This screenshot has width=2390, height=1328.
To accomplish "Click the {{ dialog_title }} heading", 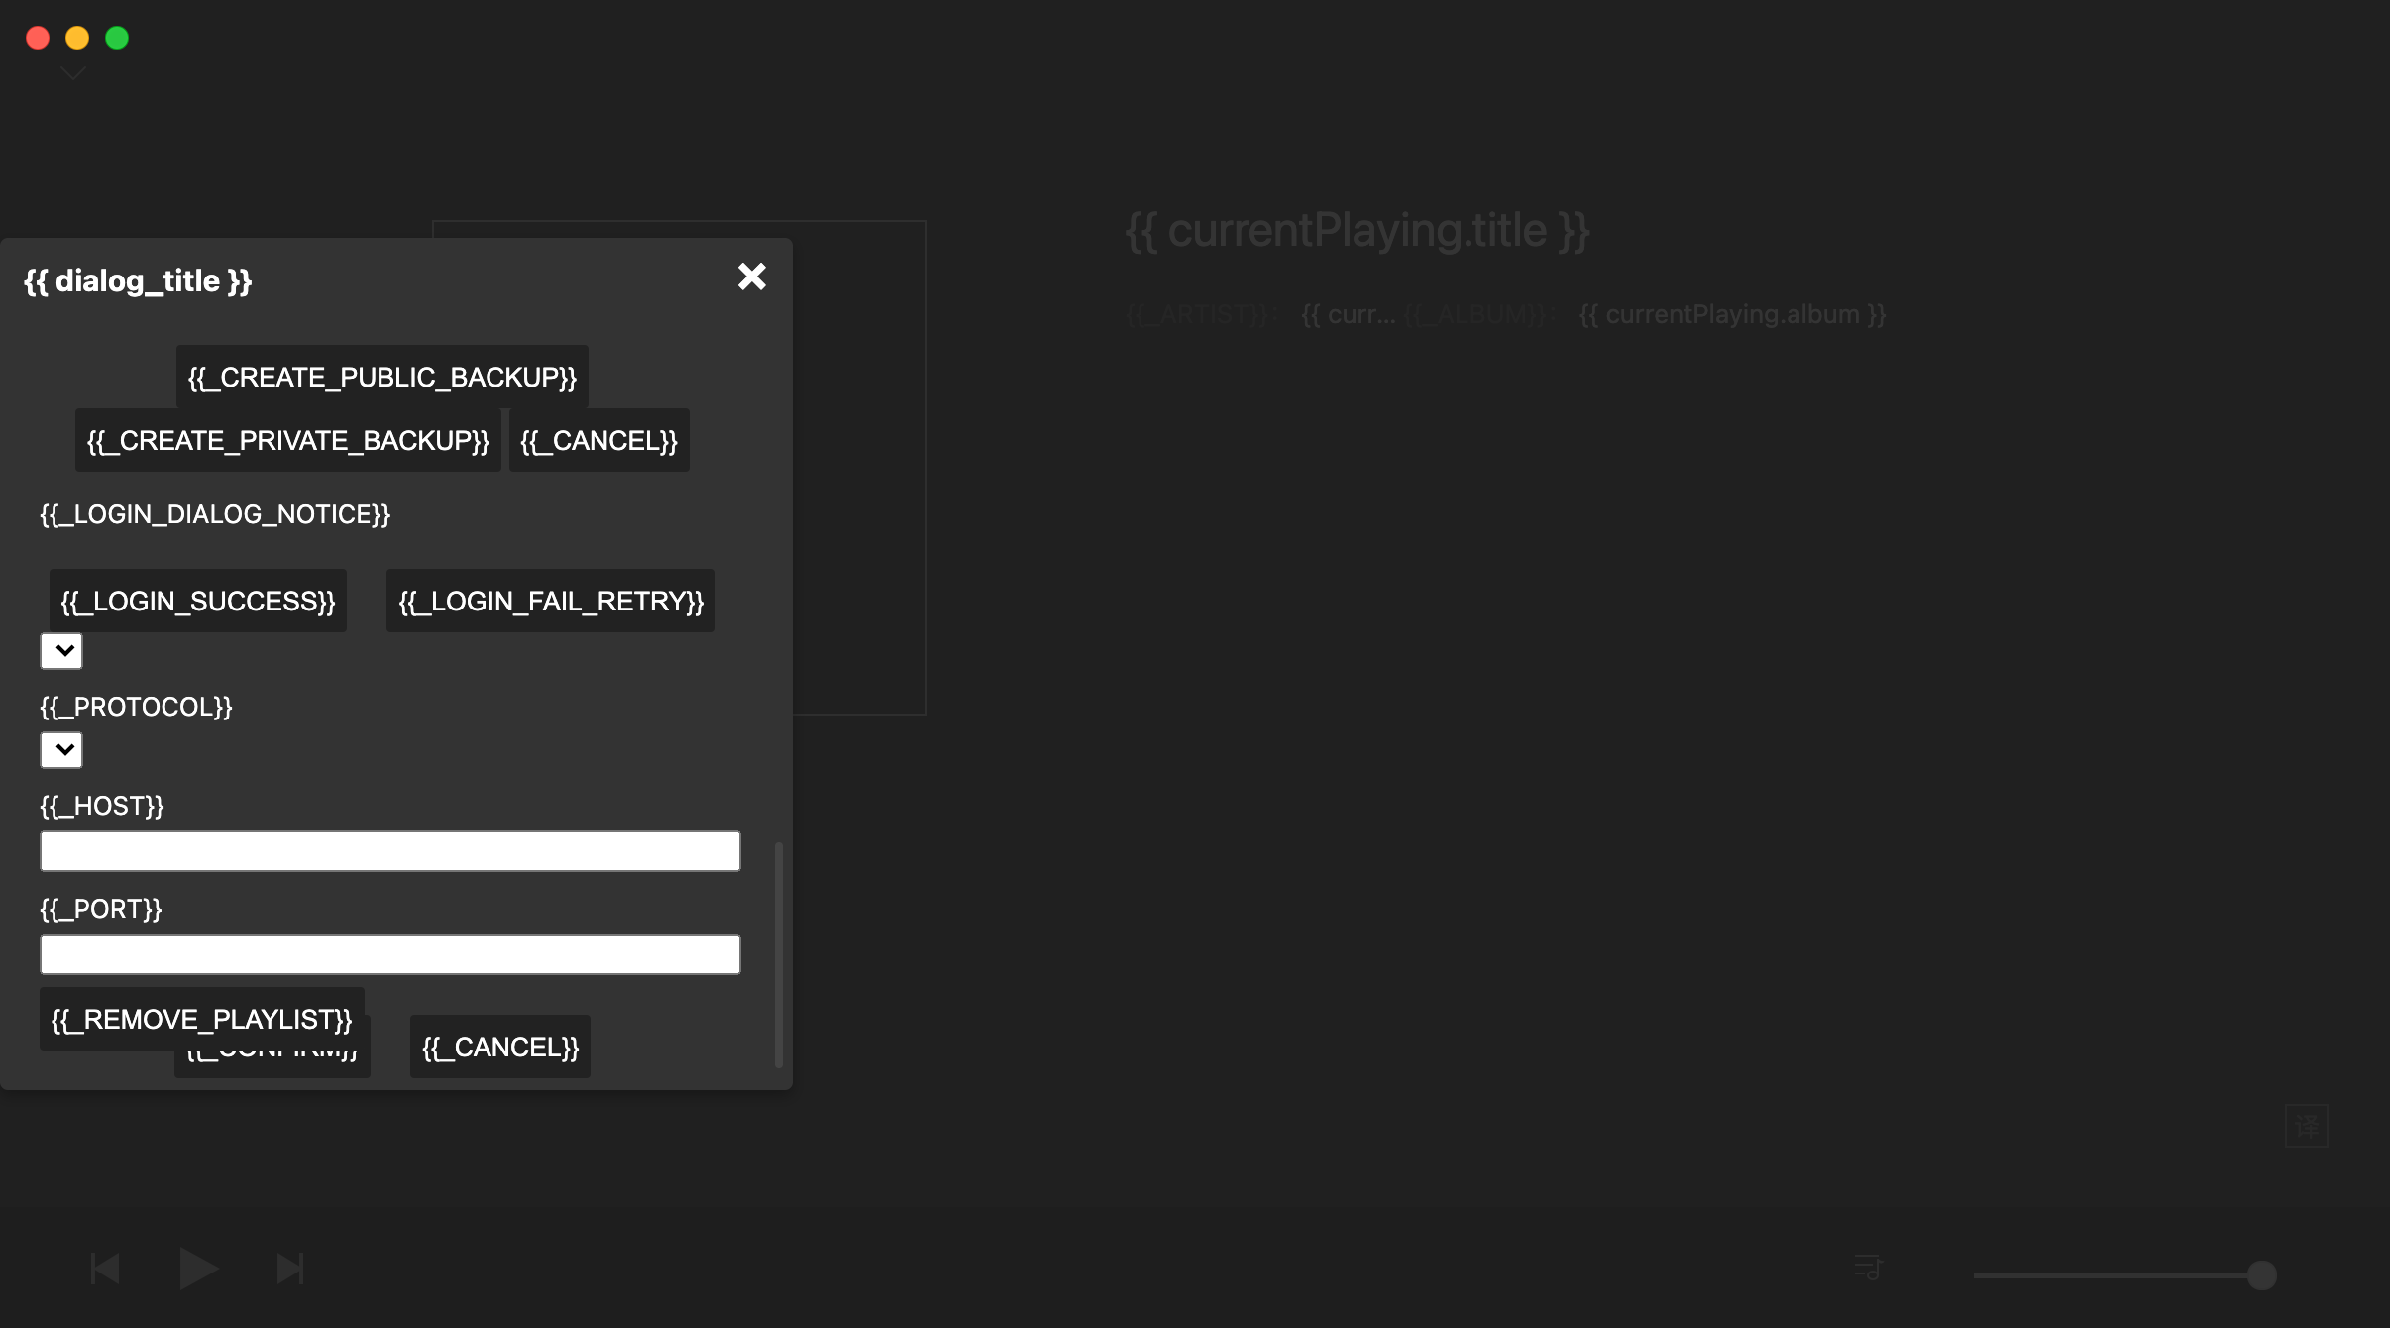I will (x=138, y=281).
